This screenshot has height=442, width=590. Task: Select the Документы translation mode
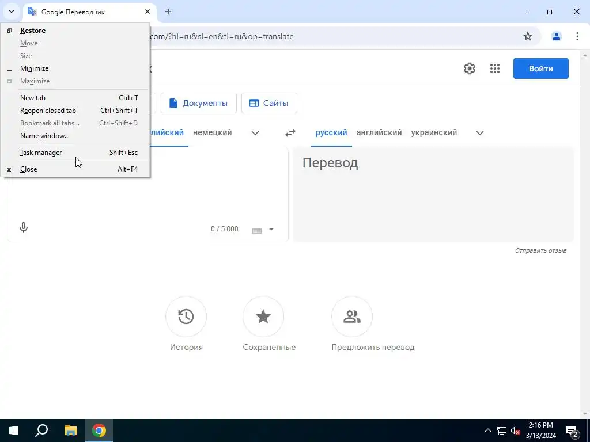click(x=198, y=103)
